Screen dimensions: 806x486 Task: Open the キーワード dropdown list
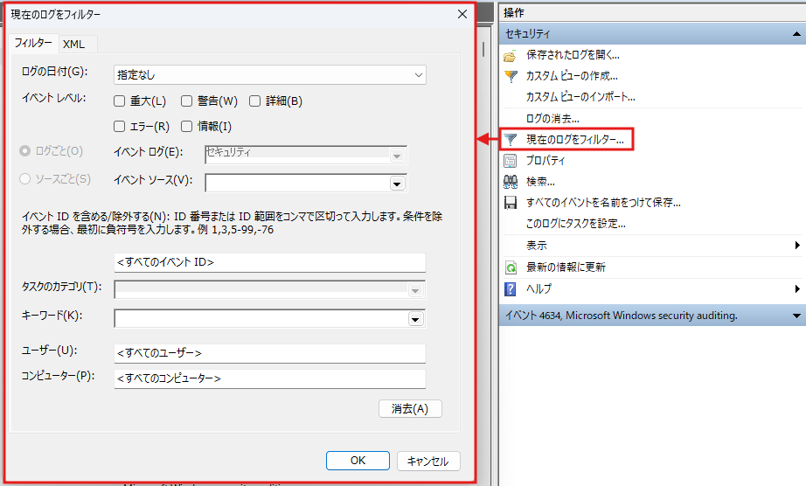415,320
